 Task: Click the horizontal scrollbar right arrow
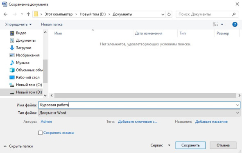point(240,95)
